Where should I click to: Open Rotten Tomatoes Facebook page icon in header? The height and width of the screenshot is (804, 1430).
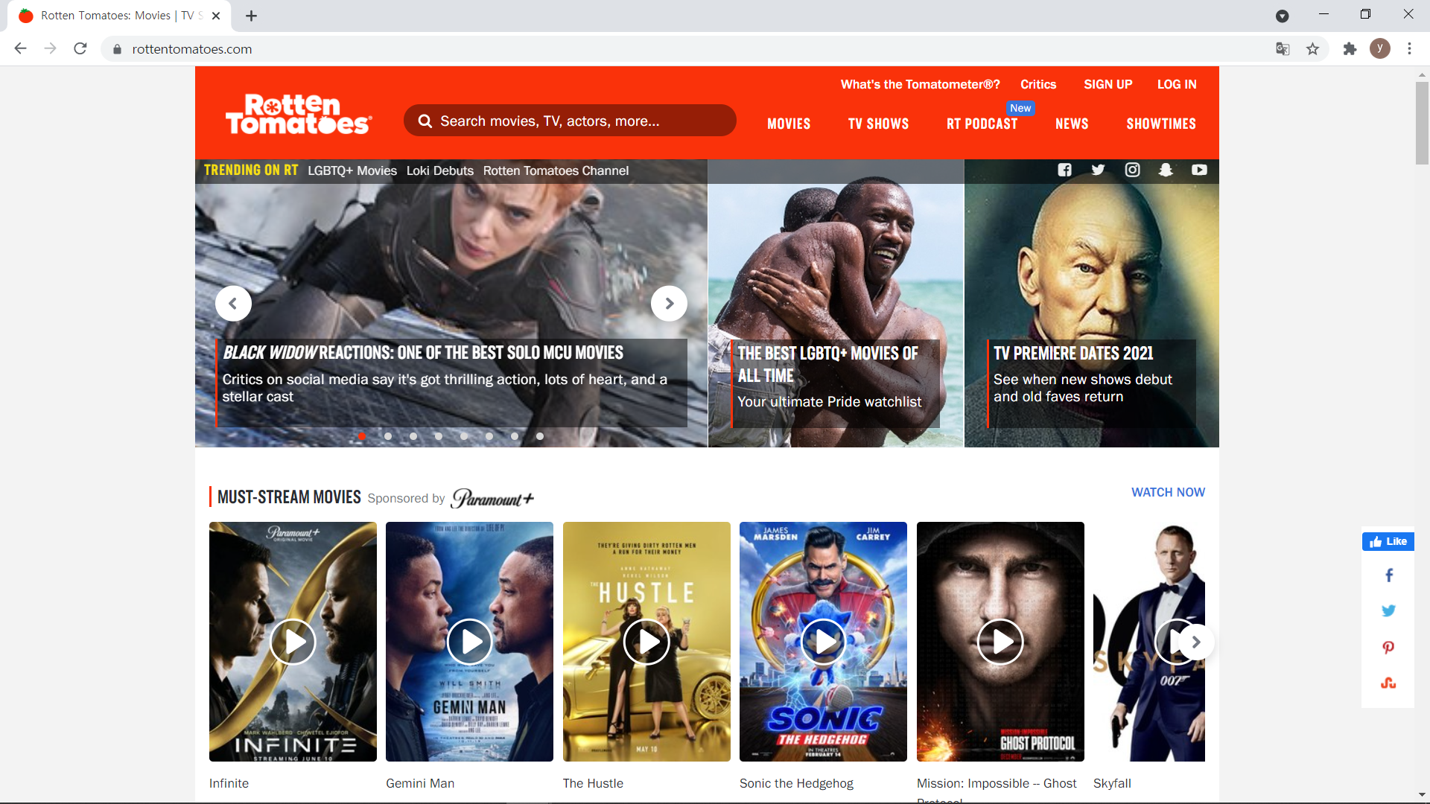tap(1064, 170)
